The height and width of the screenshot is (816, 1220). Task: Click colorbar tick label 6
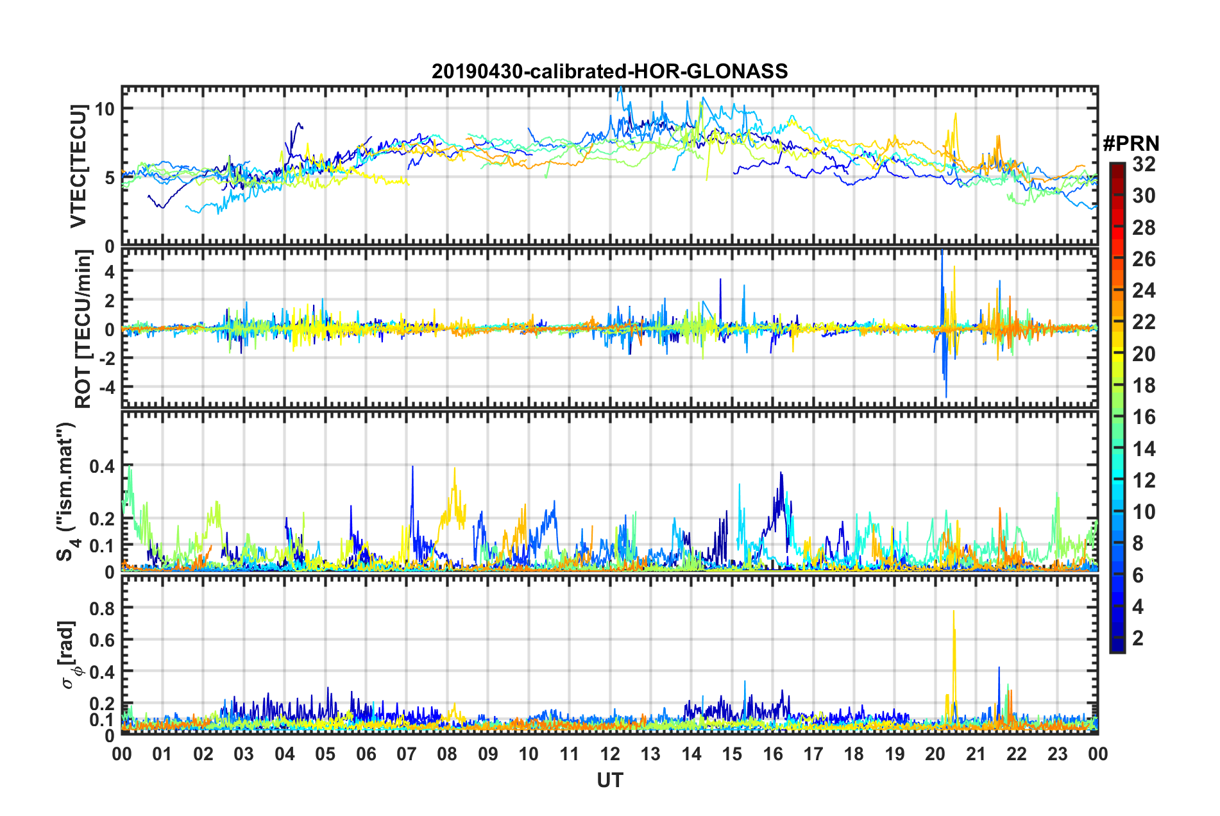click(1138, 575)
